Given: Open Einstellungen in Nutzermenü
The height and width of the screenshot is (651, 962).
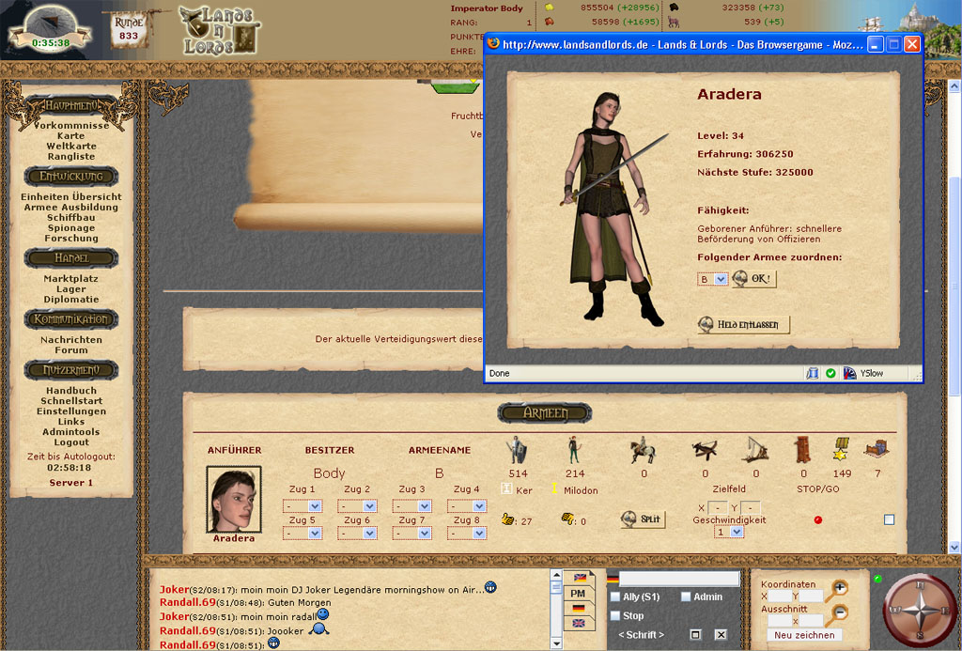Looking at the screenshot, I should pos(71,411).
